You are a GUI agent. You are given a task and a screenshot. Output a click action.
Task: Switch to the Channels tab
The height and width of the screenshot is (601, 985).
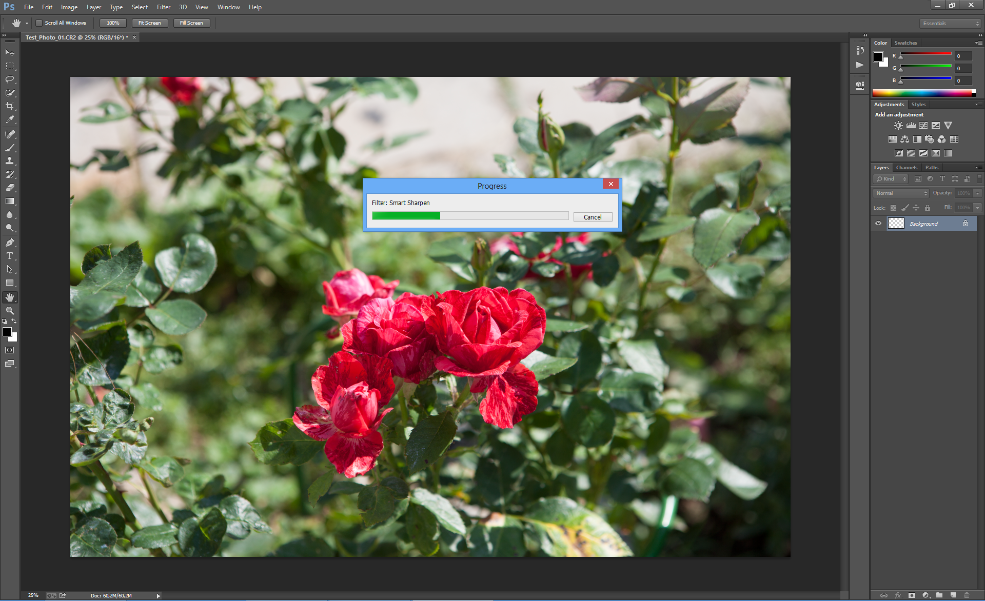click(x=907, y=168)
